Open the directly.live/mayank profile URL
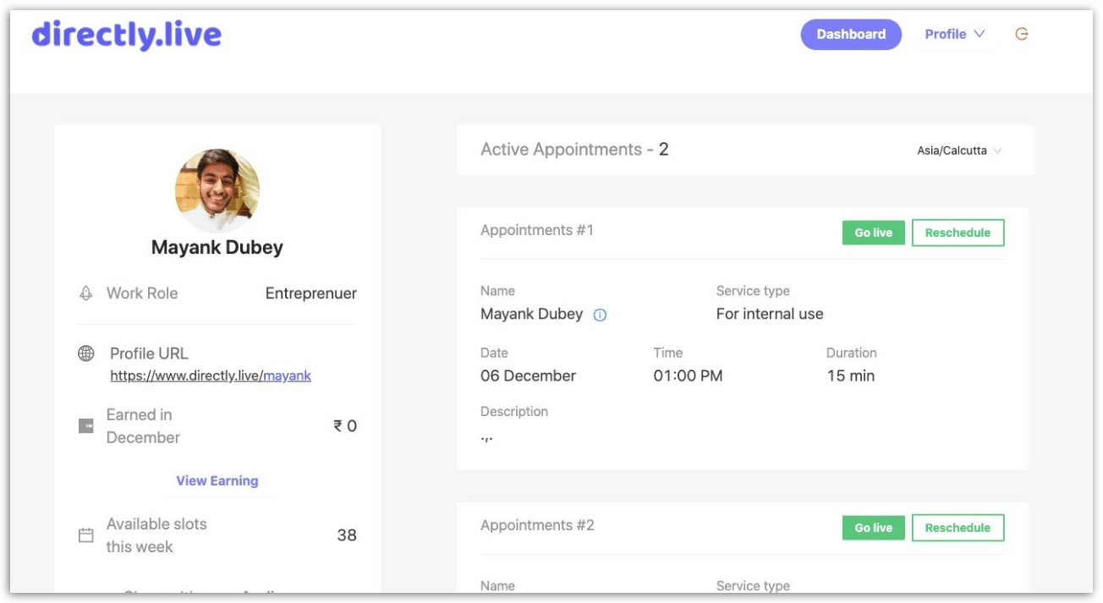 (x=211, y=376)
